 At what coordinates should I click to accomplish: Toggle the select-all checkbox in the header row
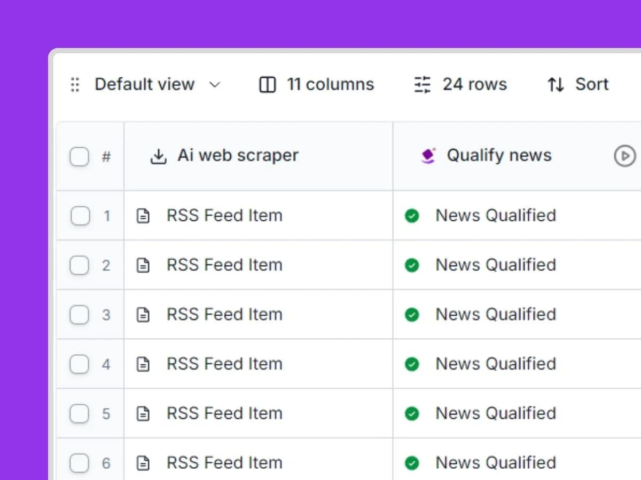pyautogui.click(x=79, y=156)
